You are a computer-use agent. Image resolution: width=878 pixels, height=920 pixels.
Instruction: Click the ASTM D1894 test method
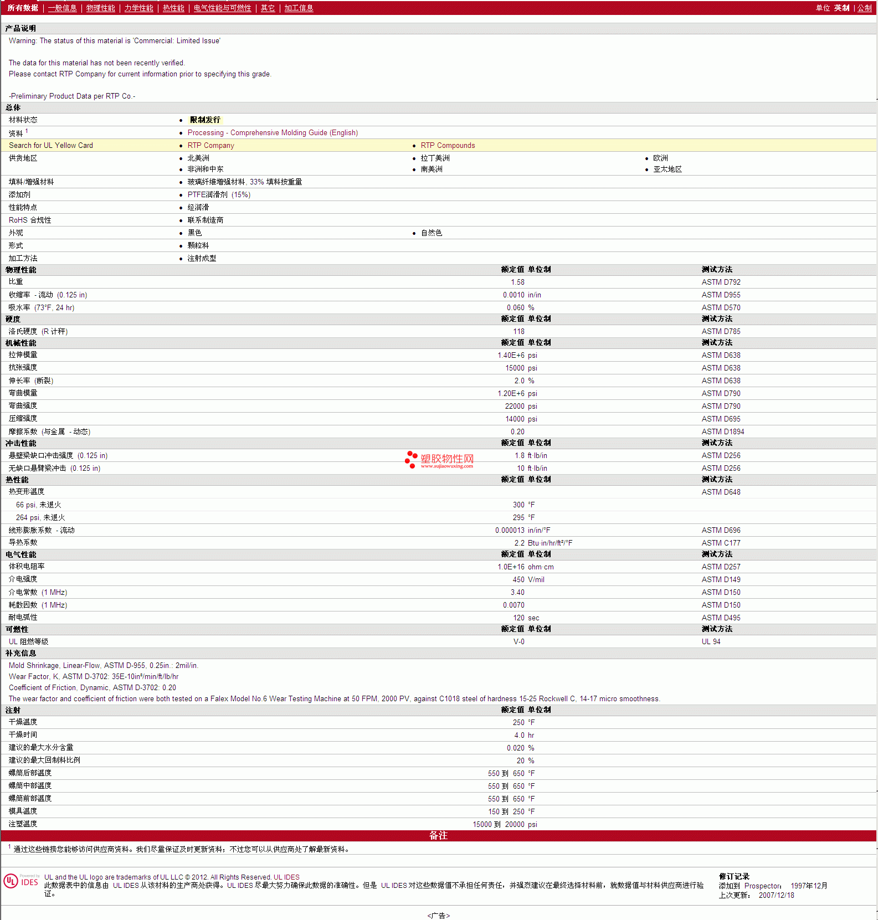click(723, 431)
